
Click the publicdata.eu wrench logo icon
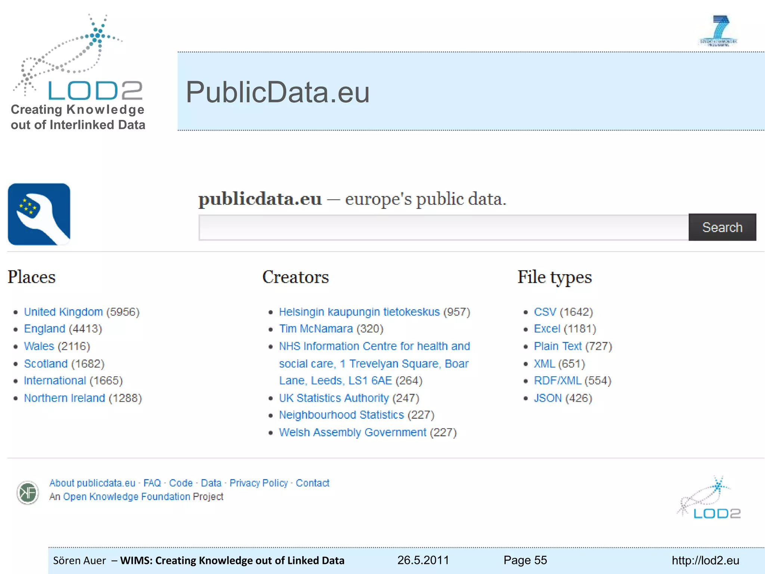coord(39,214)
